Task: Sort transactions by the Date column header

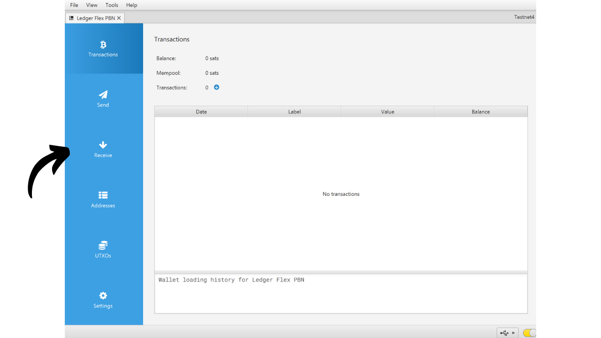Action: [201, 112]
